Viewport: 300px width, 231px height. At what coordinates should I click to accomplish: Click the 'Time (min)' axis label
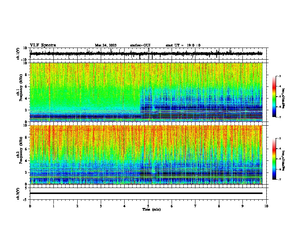152,209
